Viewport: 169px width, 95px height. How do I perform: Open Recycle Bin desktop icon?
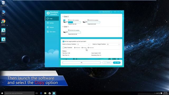(x=3, y=3)
